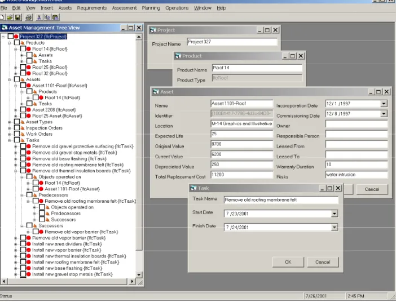Click Cancel in the Asset window
Viewport: 396px width, 302px height.
pyautogui.click(x=372, y=189)
